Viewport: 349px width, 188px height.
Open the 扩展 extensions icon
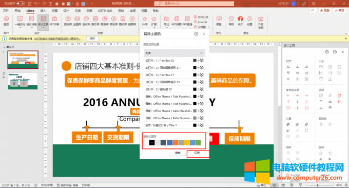[154, 21]
